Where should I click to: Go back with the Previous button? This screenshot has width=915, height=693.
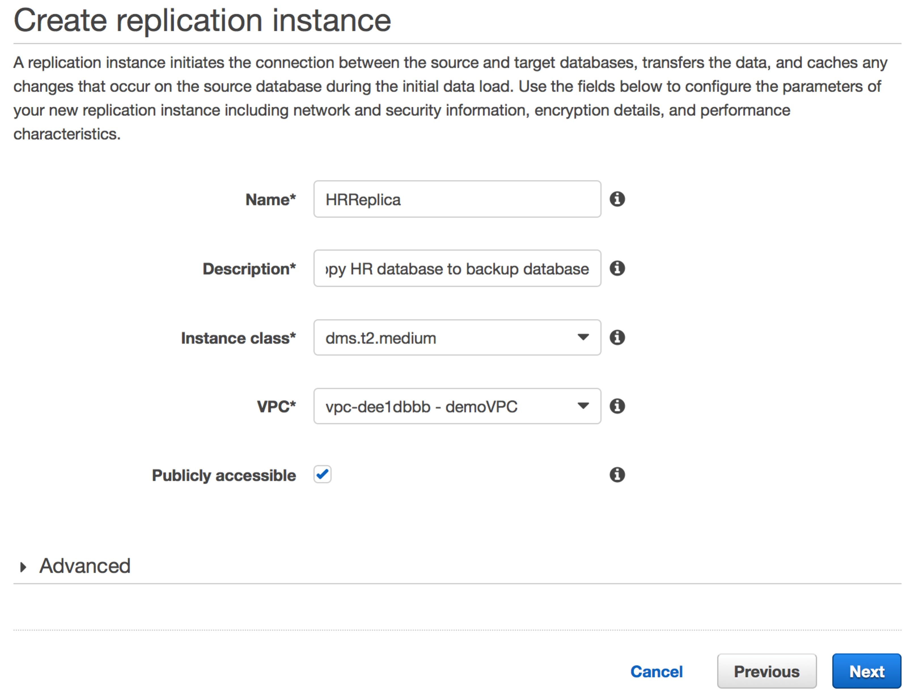[766, 671]
